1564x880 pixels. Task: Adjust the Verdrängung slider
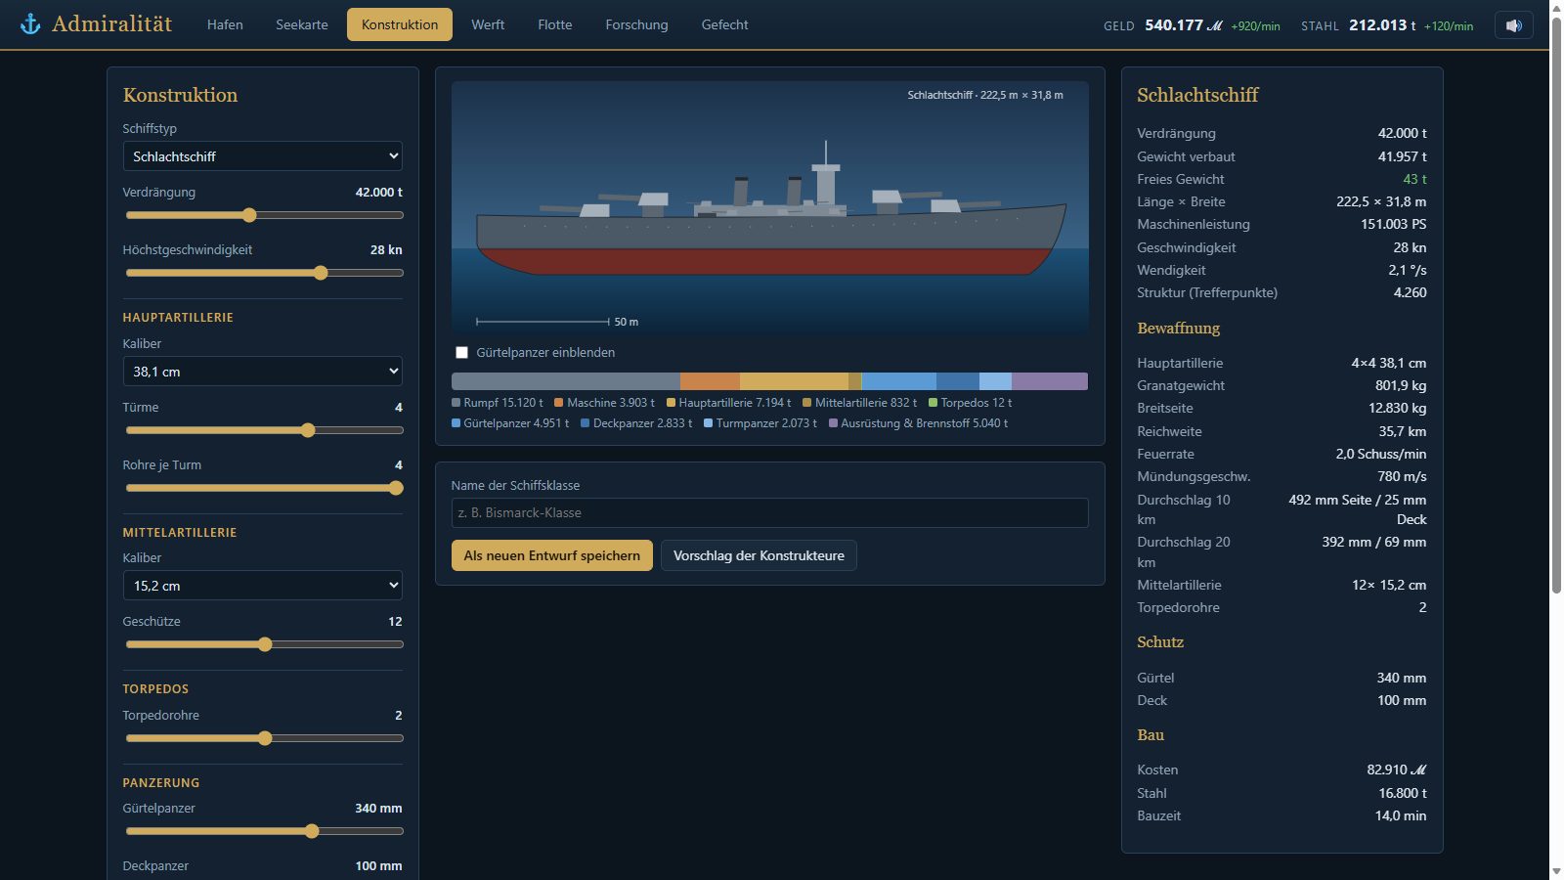click(x=264, y=215)
